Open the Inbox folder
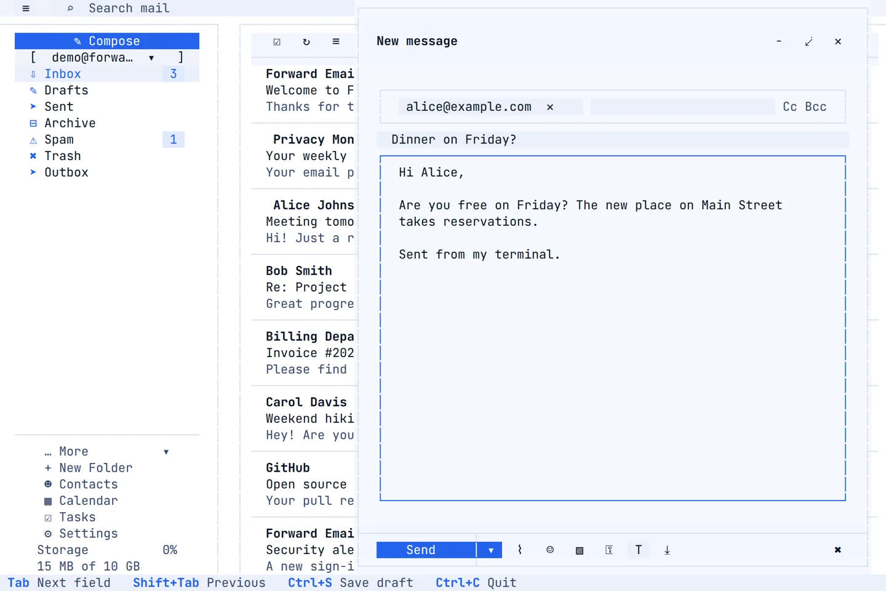Screen dimensions: 886x591 [107, 74]
